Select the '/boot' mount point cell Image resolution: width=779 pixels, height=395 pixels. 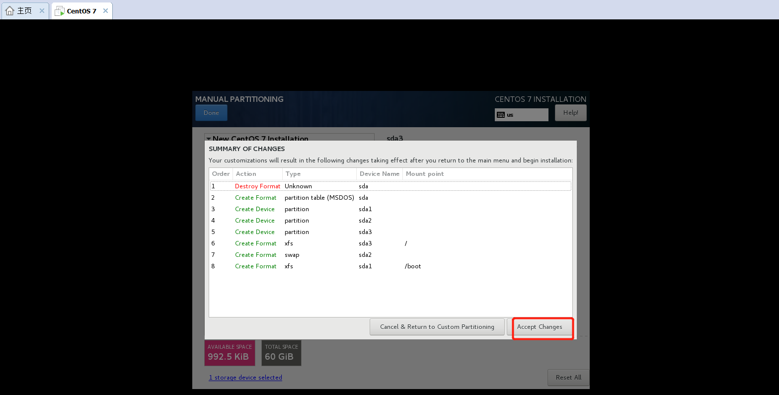click(413, 266)
